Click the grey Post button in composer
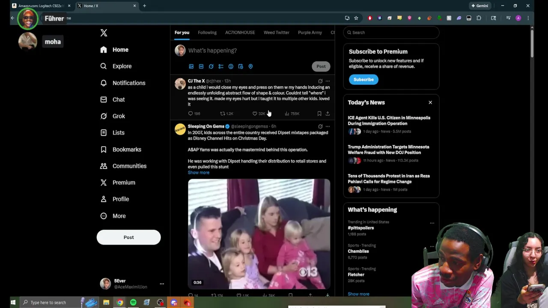Image resolution: width=548 pixels, height=308 pixels. (321, 66)
